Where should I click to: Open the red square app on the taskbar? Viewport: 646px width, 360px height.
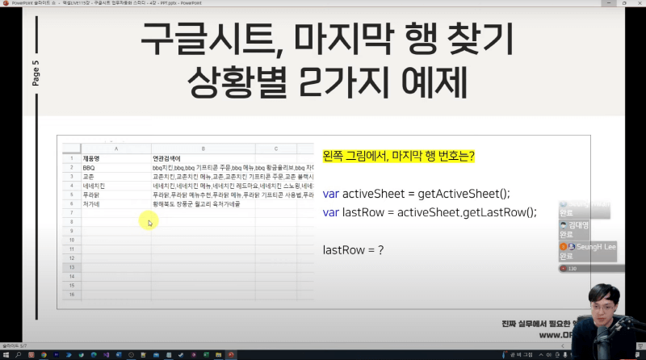[x=31, y=354]
